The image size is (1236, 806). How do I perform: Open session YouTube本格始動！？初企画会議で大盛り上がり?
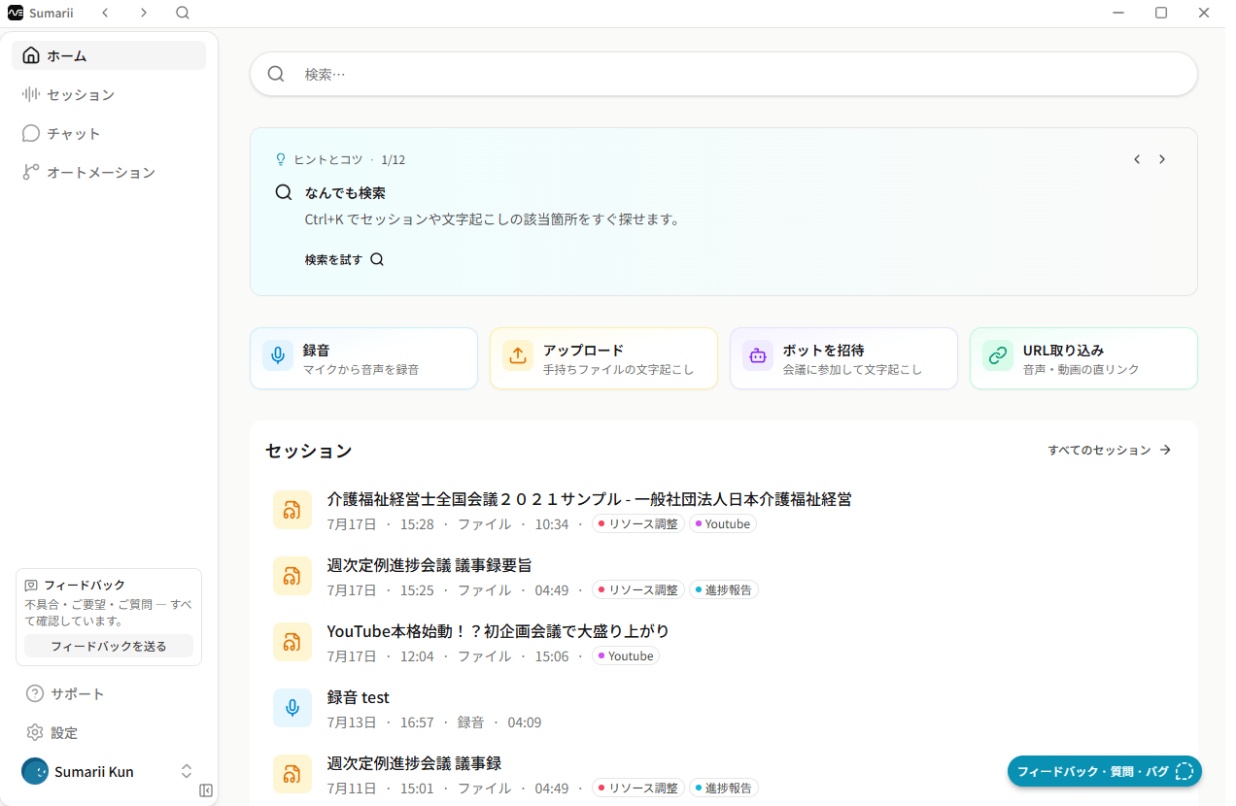pyautogui.click(x=724, y=643)
